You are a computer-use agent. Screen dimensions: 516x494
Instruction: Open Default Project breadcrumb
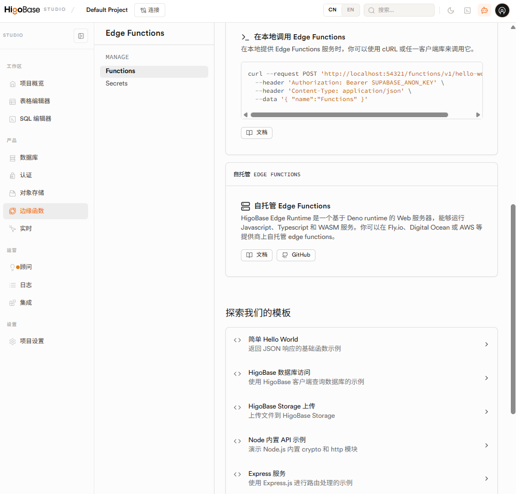tap(107, 10)
